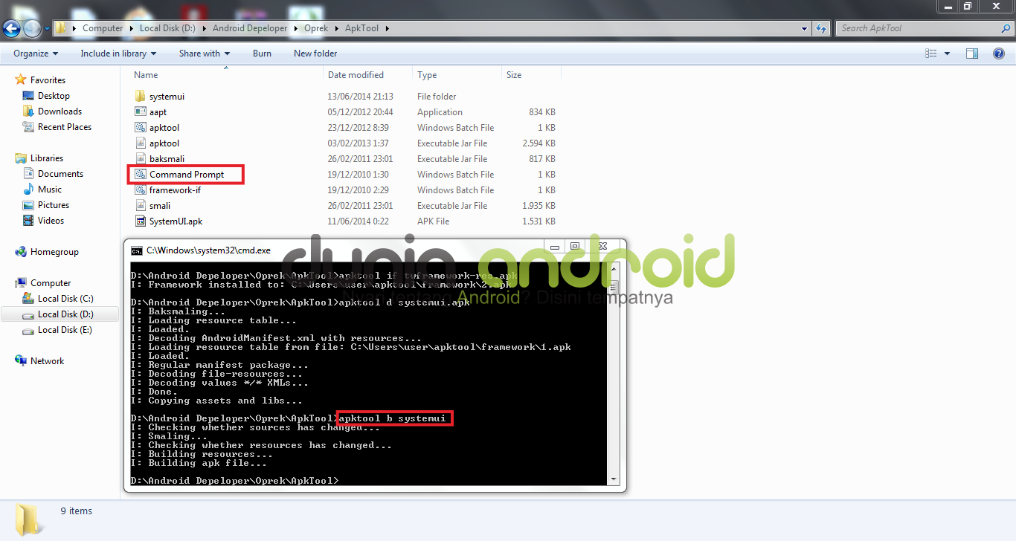Expand the Share with menu
1016x541 pixels.
[203, 53]
